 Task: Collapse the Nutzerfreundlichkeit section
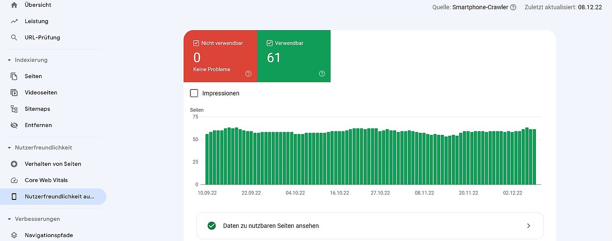(x=9, y=148)
